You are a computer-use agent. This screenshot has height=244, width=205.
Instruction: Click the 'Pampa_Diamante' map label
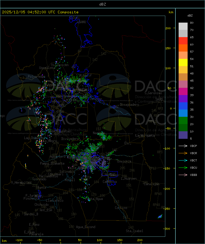[x=52, y=163]
